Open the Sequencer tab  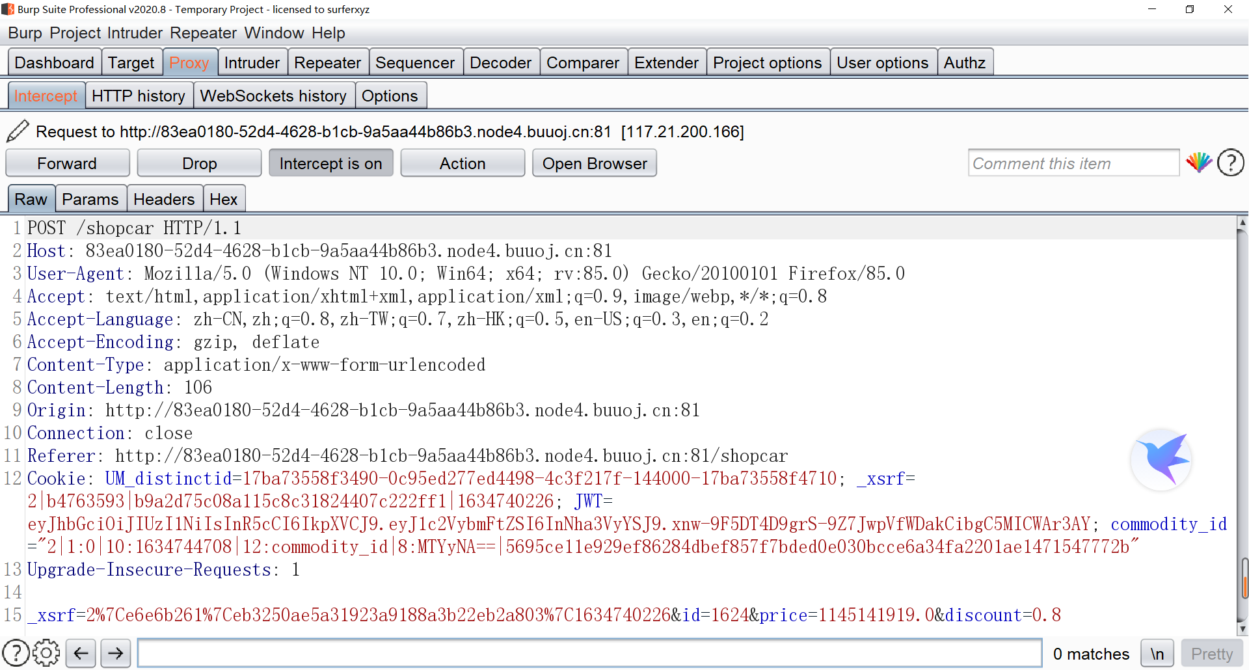point(415,62)
